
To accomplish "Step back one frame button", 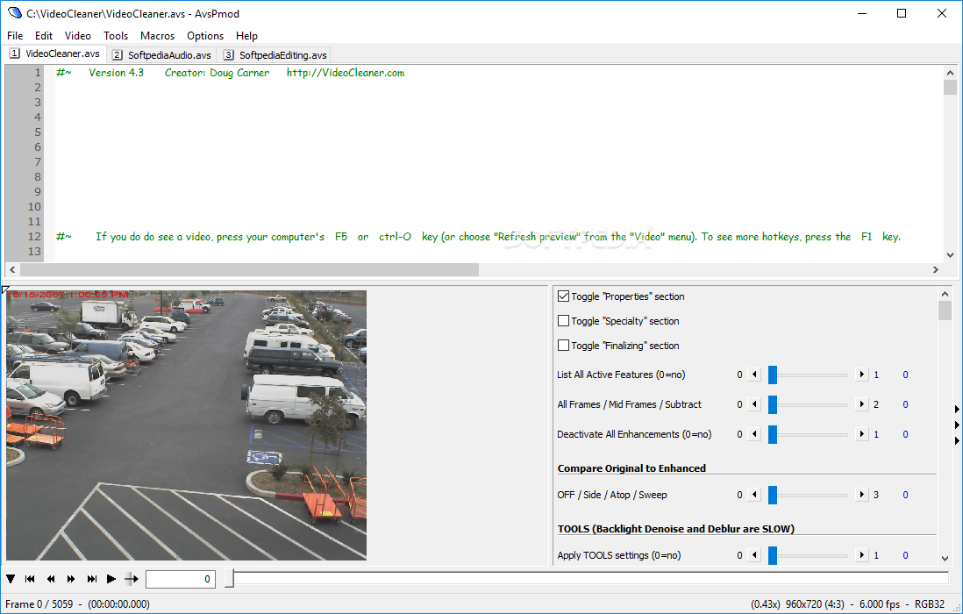I will click(x=51, y=578).
